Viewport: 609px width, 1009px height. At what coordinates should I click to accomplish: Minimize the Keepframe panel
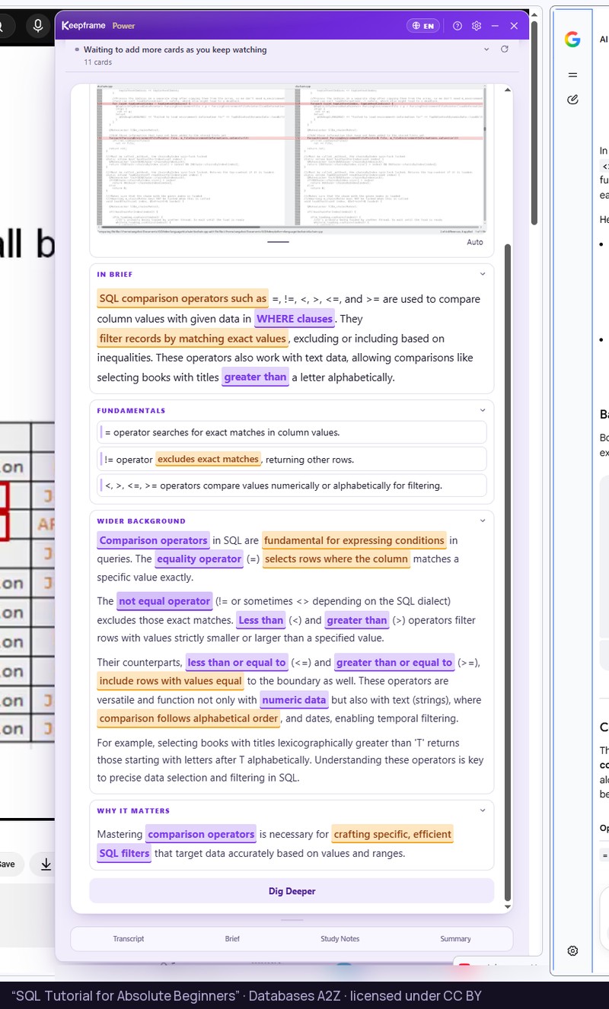(495, 25)
